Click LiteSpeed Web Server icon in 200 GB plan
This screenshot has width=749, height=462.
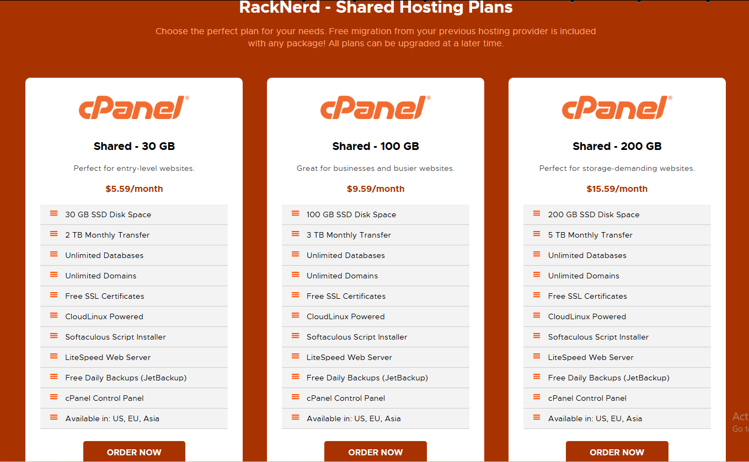tap(537, 357)
